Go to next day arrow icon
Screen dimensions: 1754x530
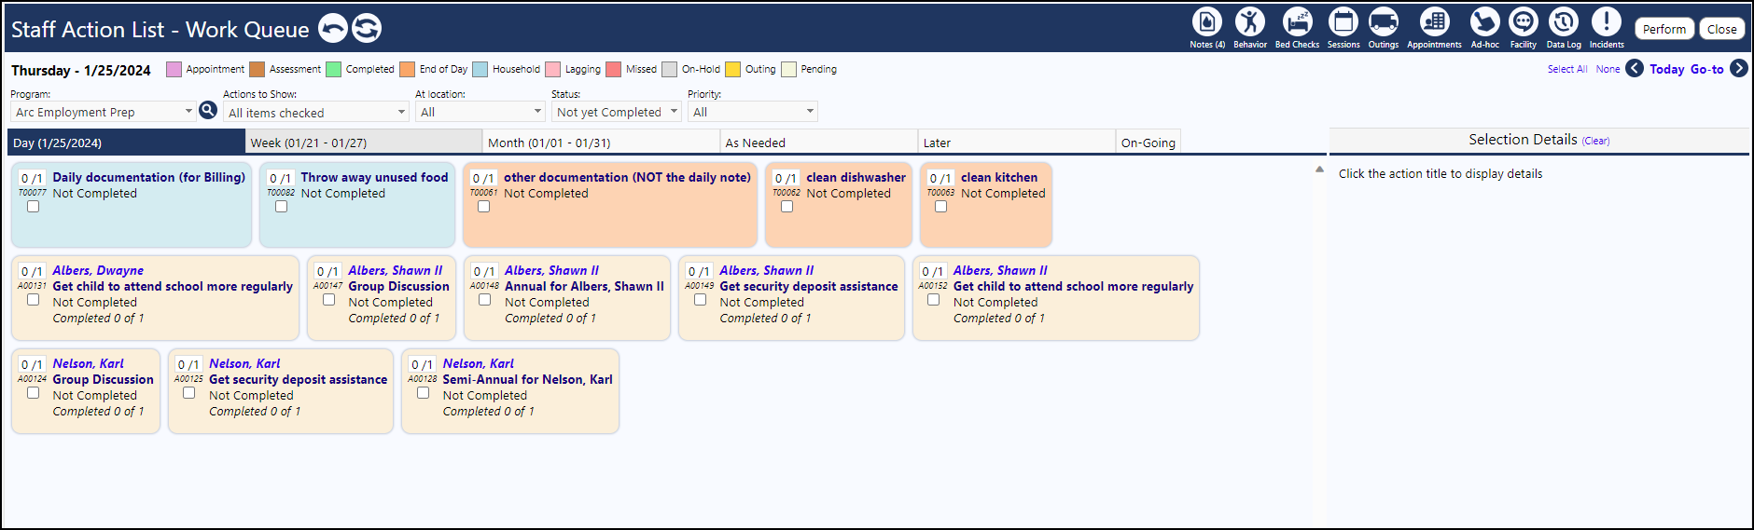pos(1739,68)
